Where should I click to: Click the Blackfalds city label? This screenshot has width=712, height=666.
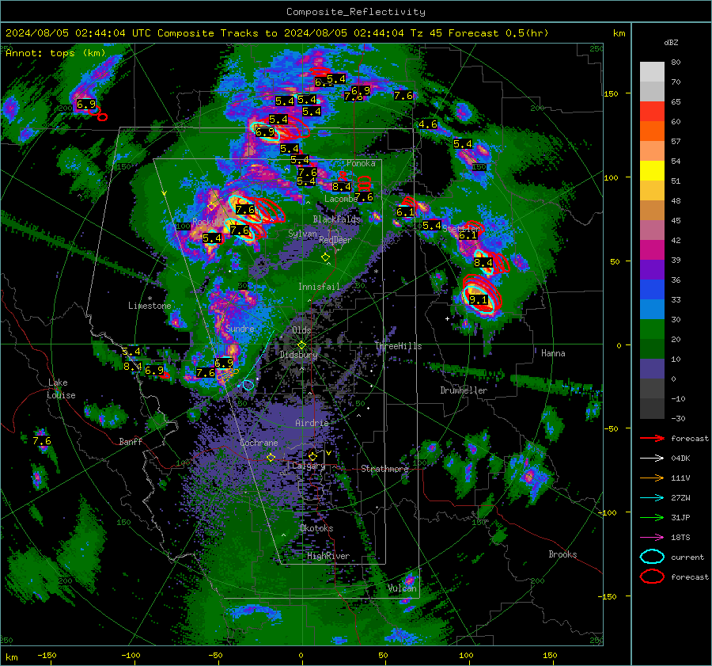coord(336,219)
